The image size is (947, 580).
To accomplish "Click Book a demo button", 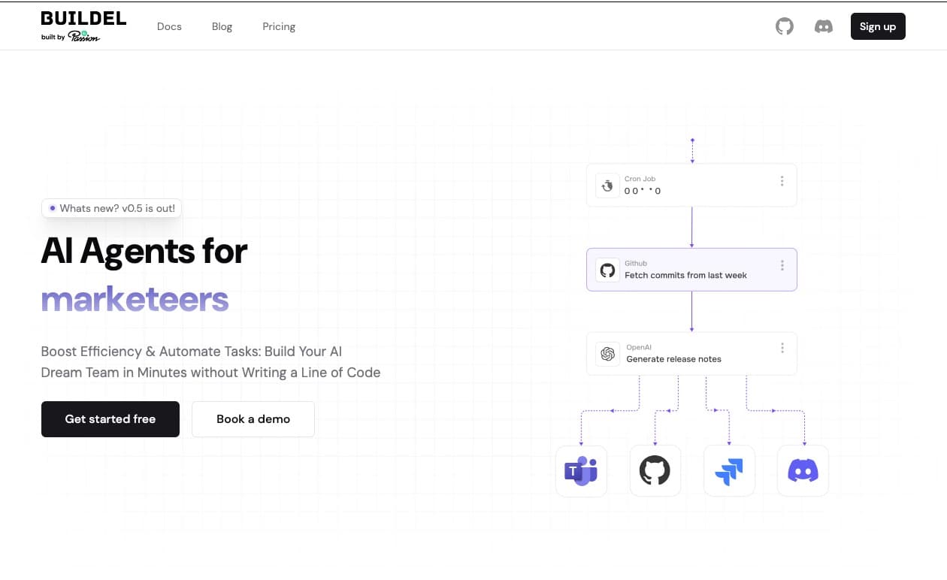I will pyautogui.click(x=253, y=419).
